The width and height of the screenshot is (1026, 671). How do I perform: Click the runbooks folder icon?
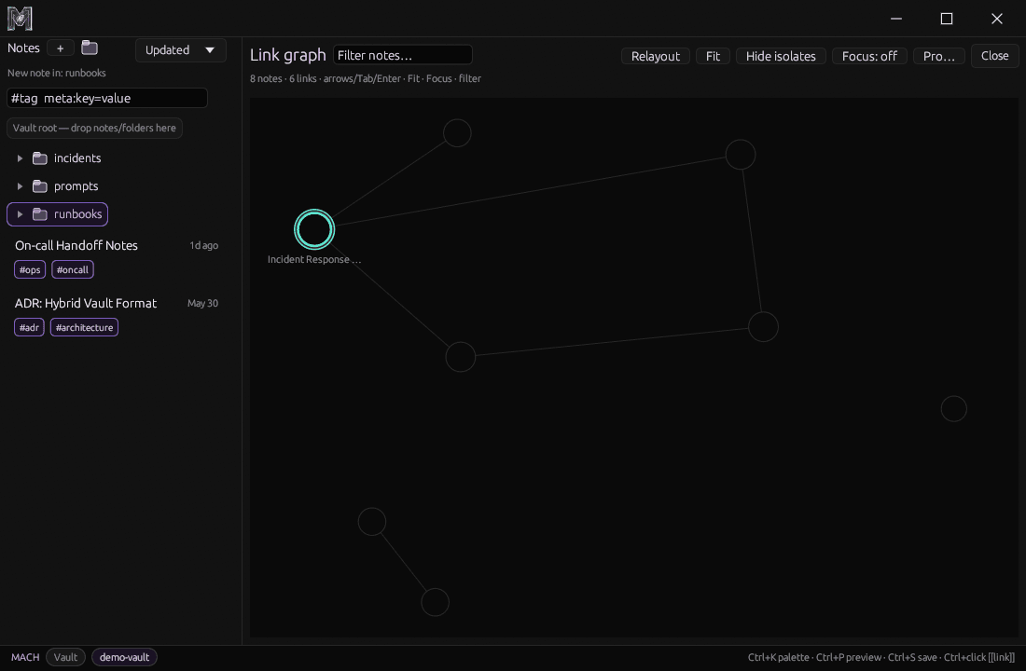40,214
